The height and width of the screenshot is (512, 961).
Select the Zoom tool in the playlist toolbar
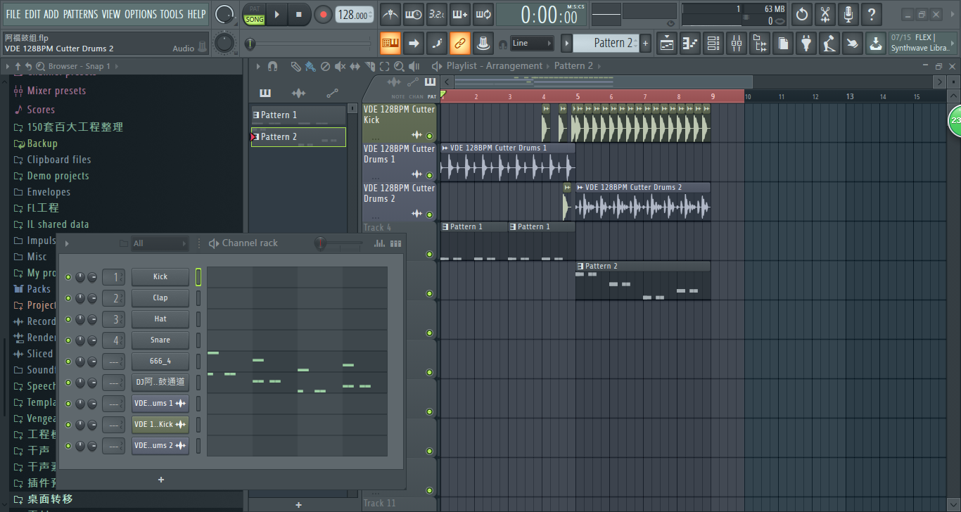(399, 66)
